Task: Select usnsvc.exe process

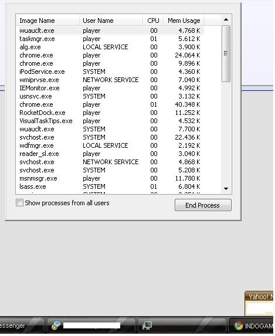Action: point(110,96)
